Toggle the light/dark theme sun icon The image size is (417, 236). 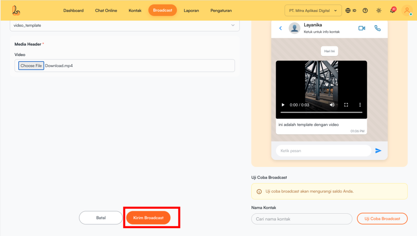(379, 11)
